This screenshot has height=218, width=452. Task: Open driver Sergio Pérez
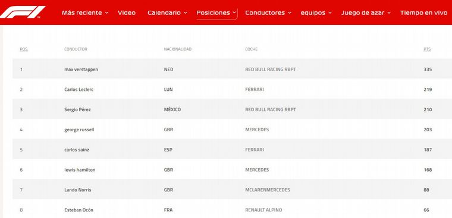[77, 110]
